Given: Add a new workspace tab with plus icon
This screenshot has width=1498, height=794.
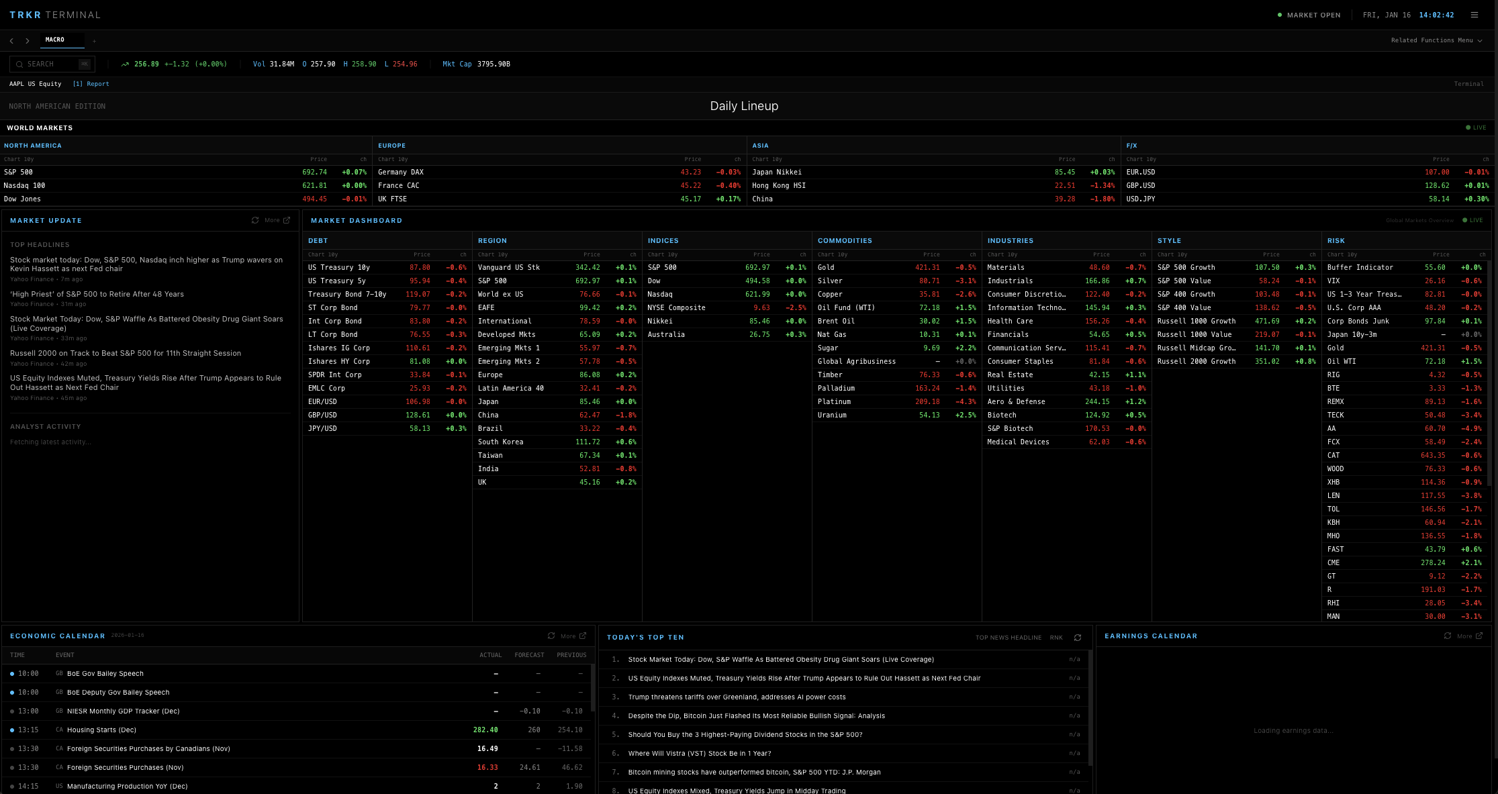Looking at the screenshot, I should click(x=94, y=40).
